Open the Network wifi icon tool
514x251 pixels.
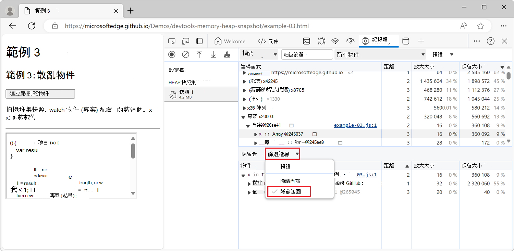(x=335, y=41)
